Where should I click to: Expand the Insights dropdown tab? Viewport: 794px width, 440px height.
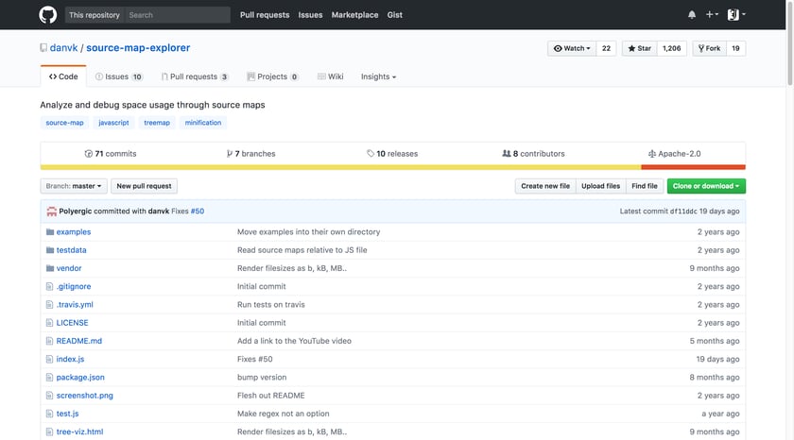tap(378, 76)
